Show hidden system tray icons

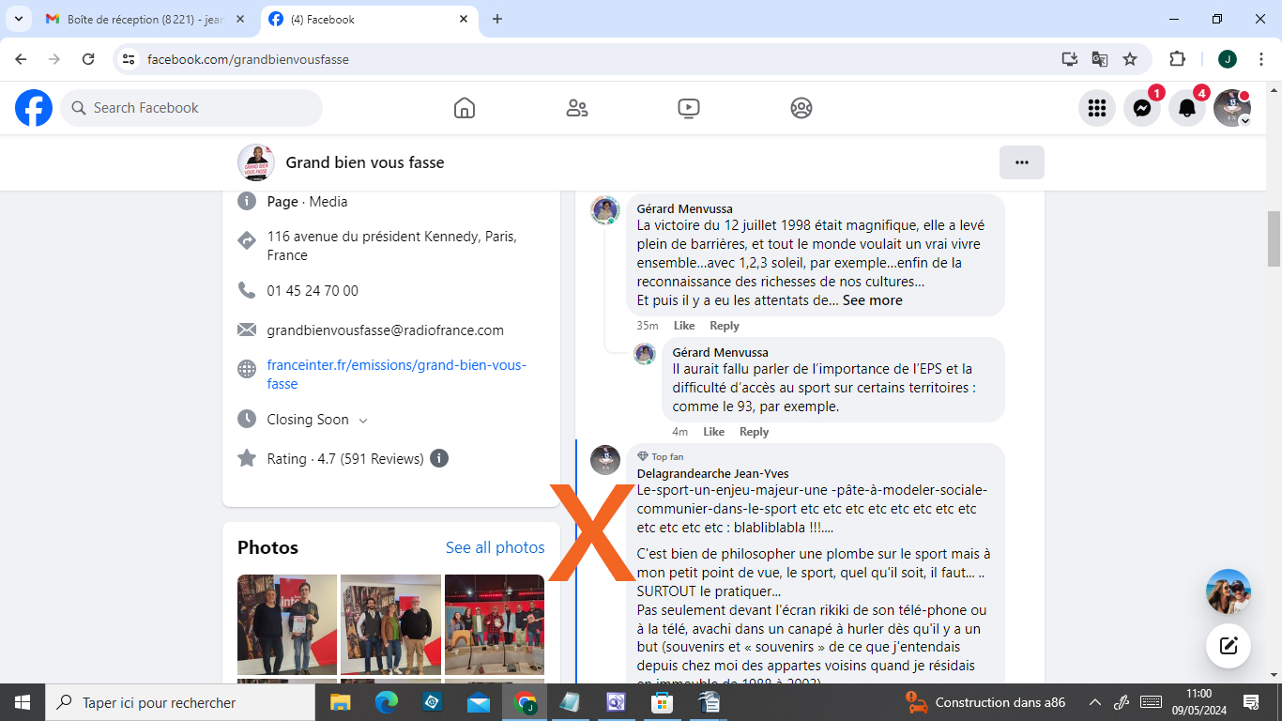1094,702
